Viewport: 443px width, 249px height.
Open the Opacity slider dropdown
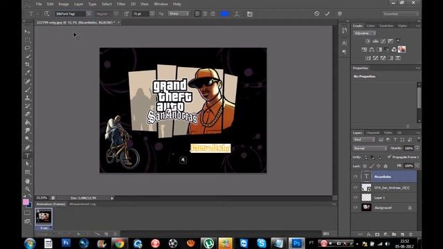click(x=417, y=148)
